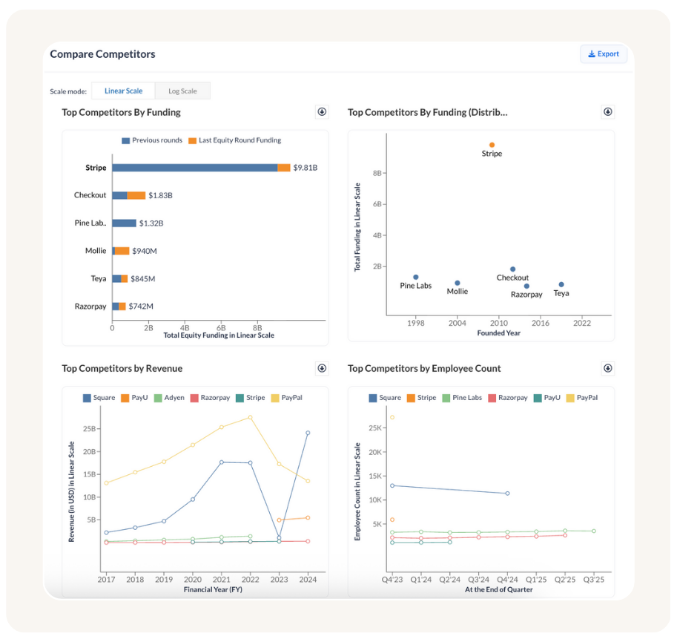This screenshot has height=642, width=677.
Task: Click the Razorpay bar showing $742M
Action: point(119,306)
